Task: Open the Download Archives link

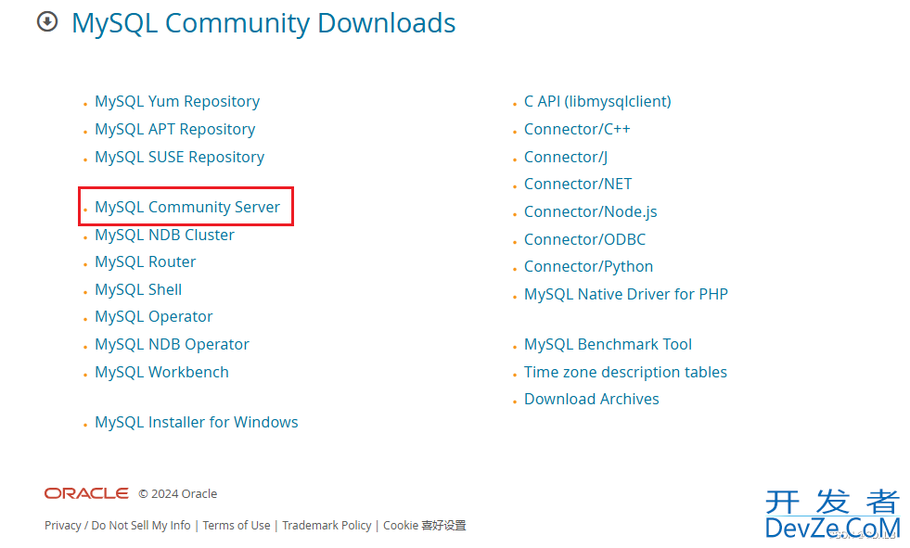Action: point(592,399)
